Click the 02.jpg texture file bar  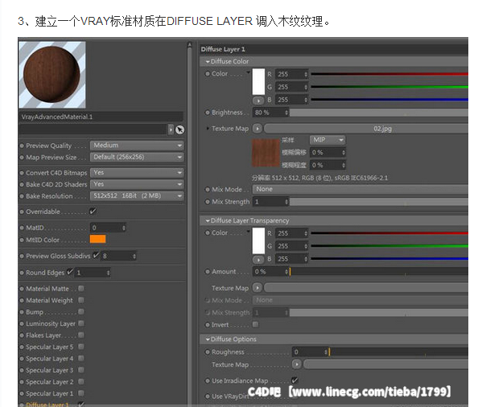pyautogui.click(x=366, y=129)
